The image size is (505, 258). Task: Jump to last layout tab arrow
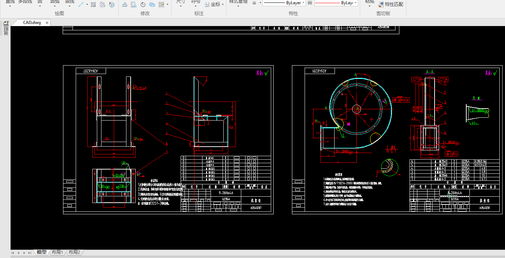tap(30, 253)
